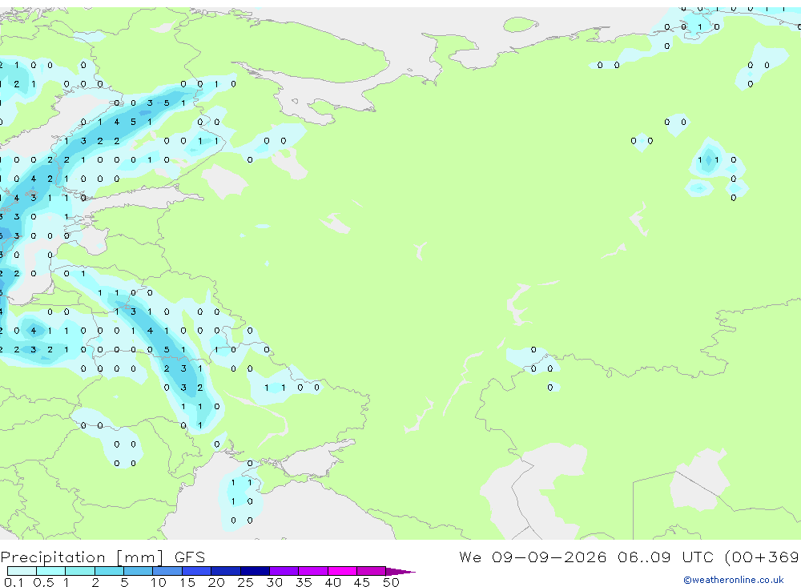Viewport: 801px width, 587px height.
Task: Click the '0.1' legend scale label
Action: pos(14,582)
